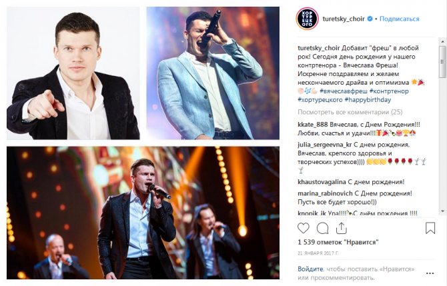Image resolution: width=447 pixels, height=286 pixels.
Task: Open marina_rabinovich commenter profile
Action: [x=325, y=193]
